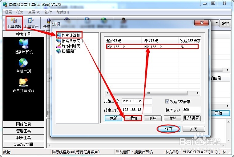
Task: Click the 开始 button in main window
Action: (x=219, y=113)
